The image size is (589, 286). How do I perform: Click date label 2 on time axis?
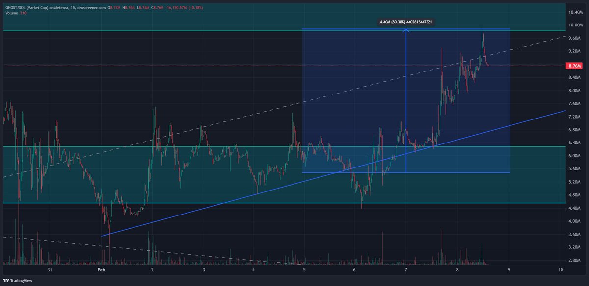pyautogui.click(x=153, y=270)
